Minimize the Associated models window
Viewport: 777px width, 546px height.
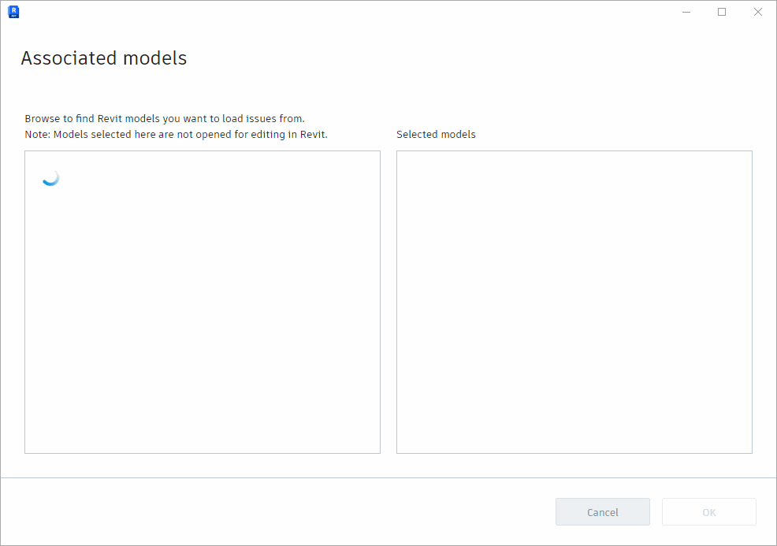click(685, 12)
